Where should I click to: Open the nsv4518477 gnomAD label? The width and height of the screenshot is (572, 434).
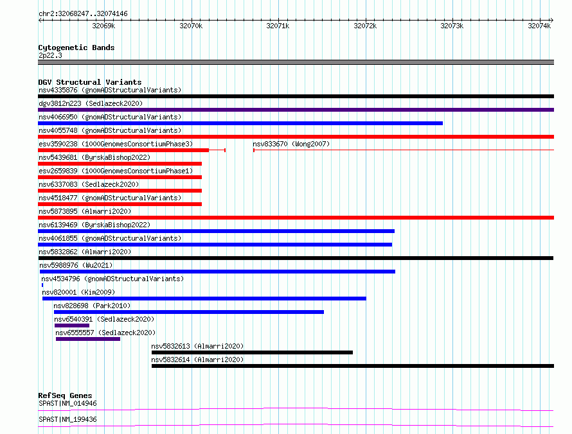click(x=110, y=198)
